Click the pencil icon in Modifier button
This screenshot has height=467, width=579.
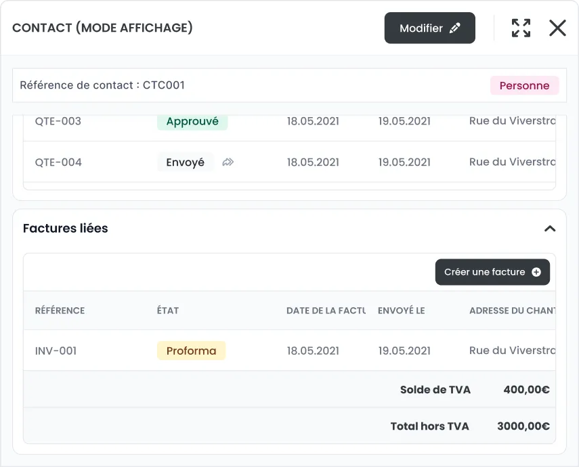pyautogui.click(x=455, y=28)
